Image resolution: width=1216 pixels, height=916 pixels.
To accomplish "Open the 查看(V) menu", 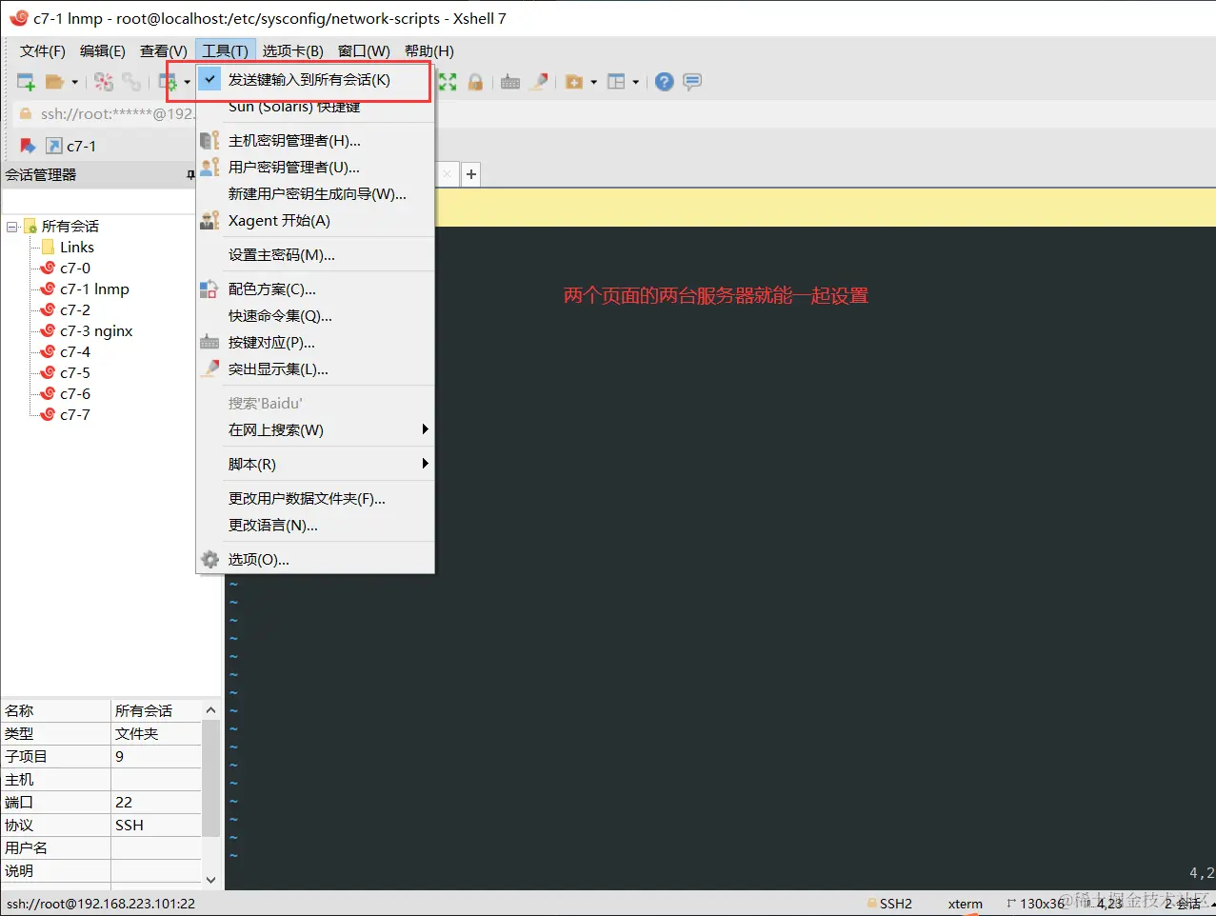I will 164,51.
